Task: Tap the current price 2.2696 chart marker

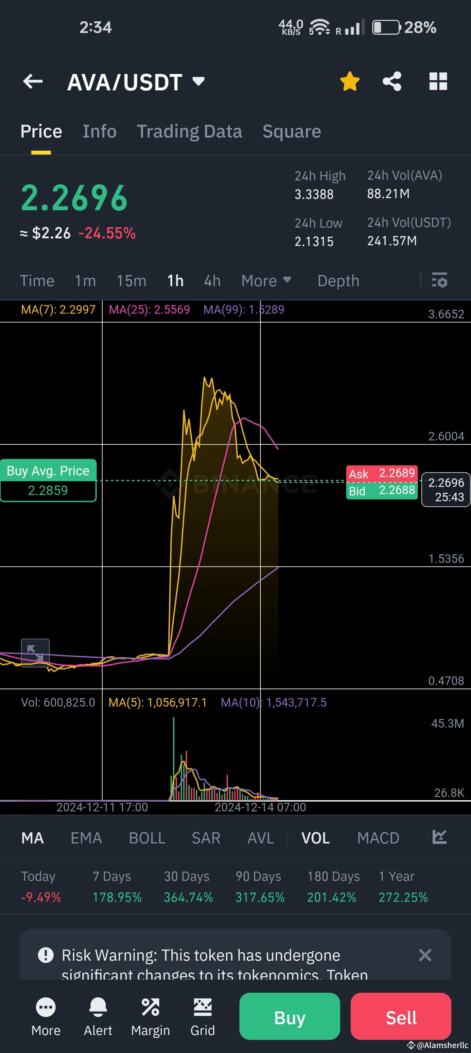Action: click(x=446, y=490)
